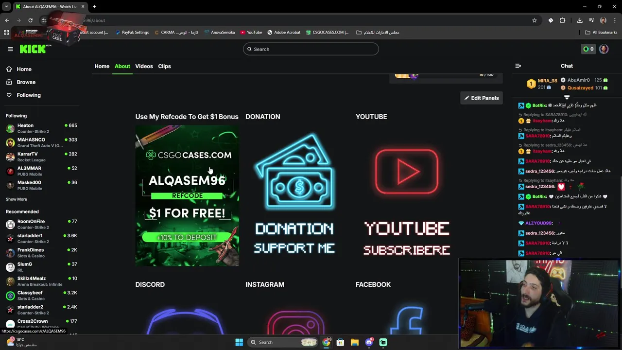Open the weather widget in the taskbar
This screenshot has height=350, width=622.
click(22, 342)
